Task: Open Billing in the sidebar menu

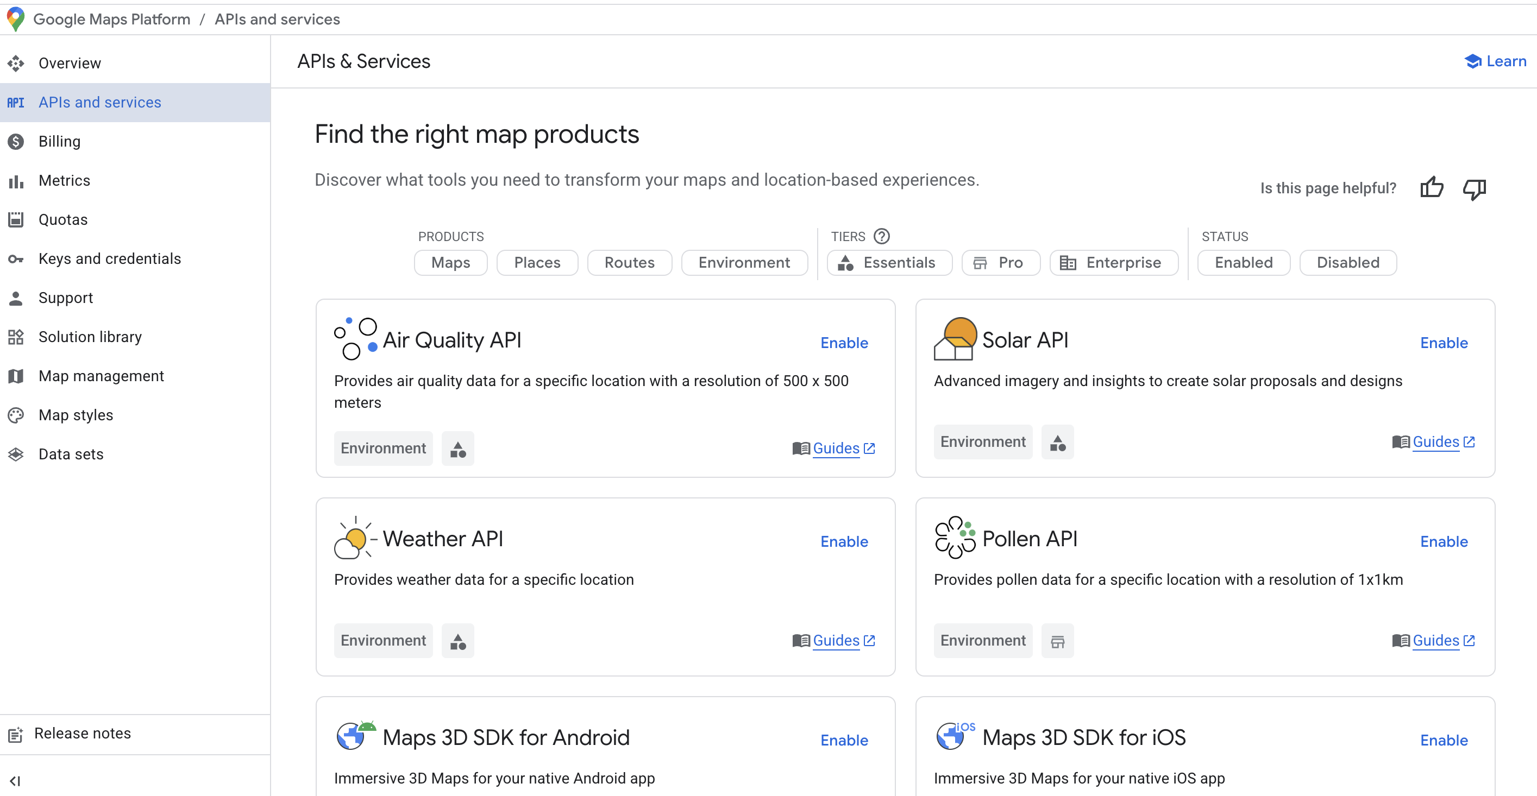Action: pyautogui.click(x=59, y=141)
